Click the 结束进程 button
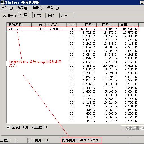Screen dimensions: 144x144 pyautogui.click(x=132, y=128)
